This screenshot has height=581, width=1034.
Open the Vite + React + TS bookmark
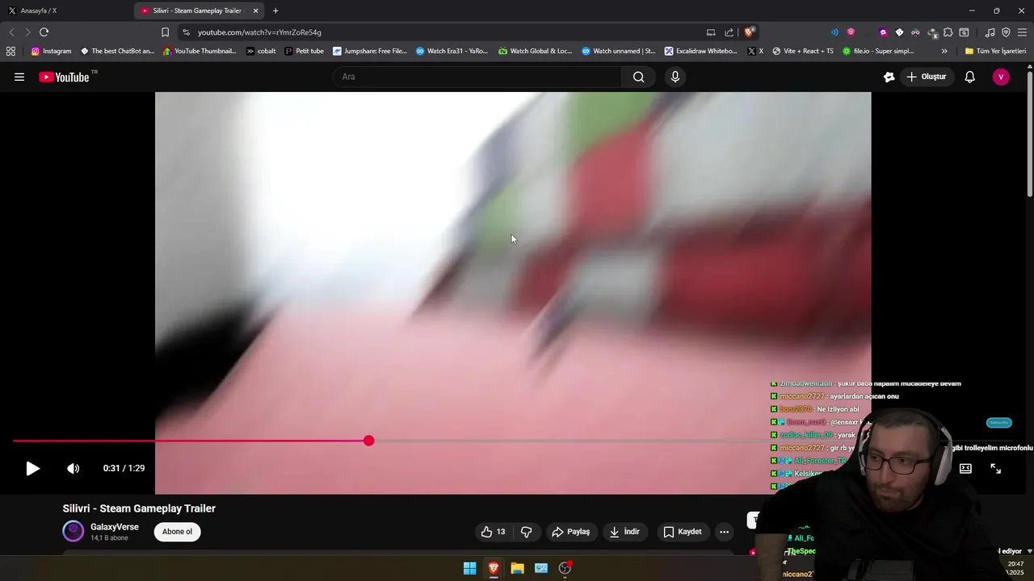click(x=802, y=51)
